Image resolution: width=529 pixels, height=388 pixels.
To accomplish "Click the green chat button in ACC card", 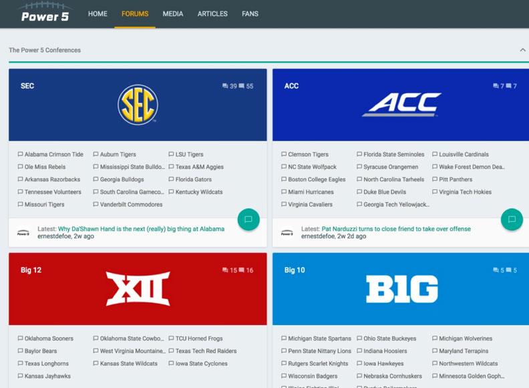I will point(512,219).
